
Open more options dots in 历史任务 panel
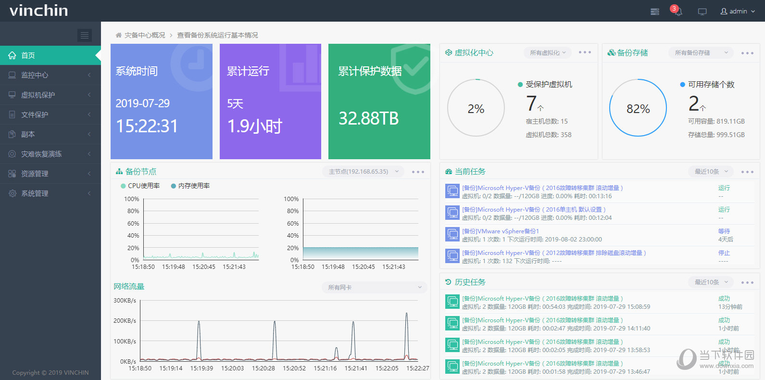pyautogui.click(x=747, y=282)
